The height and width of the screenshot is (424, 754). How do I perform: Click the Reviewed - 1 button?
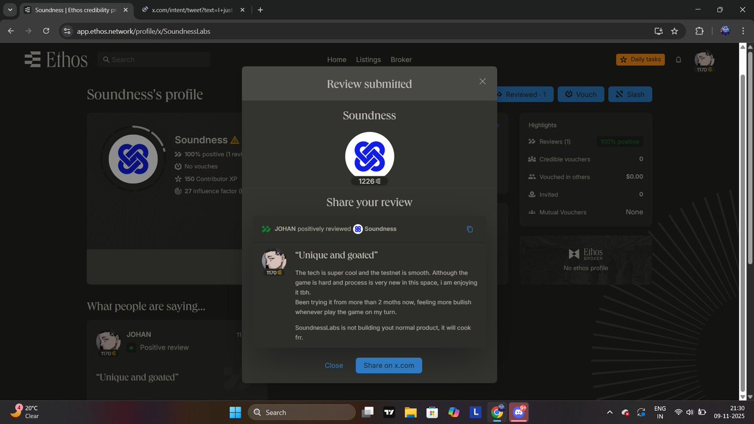524,94
